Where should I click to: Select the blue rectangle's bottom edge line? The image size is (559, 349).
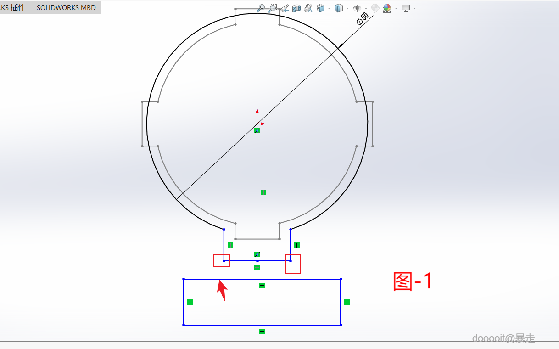click(x=262, y=325)
